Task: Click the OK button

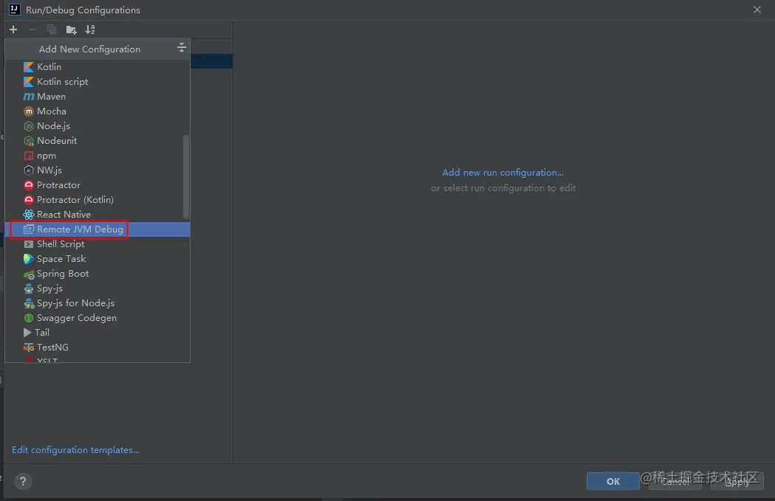Action: coord(613,481)
